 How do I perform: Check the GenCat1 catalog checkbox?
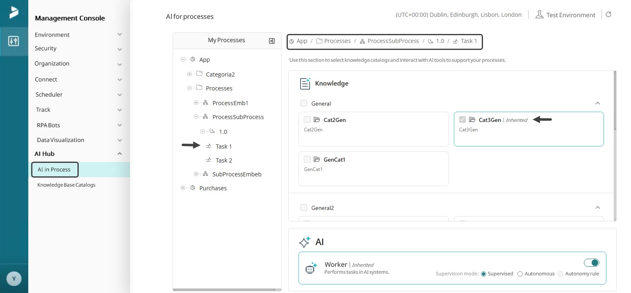[x=307, y=159]
